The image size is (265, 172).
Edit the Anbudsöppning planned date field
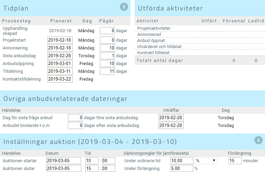click(x=60, y=64)
